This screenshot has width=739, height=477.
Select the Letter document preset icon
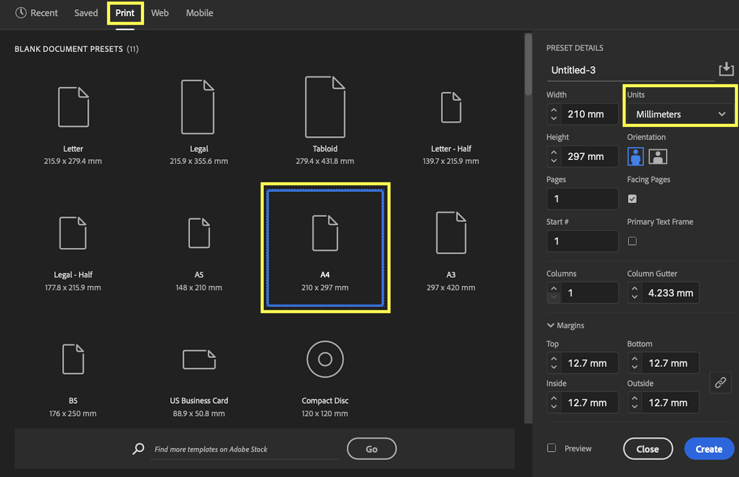tap(73, 107)
